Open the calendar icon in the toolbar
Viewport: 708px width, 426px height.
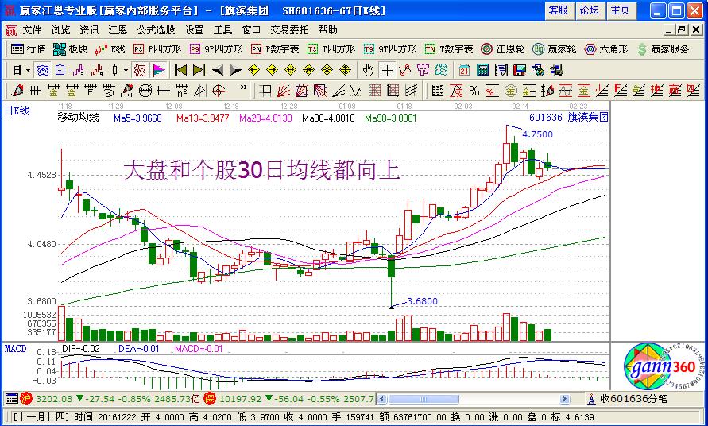pyautogui.click(x=463, y=70)
